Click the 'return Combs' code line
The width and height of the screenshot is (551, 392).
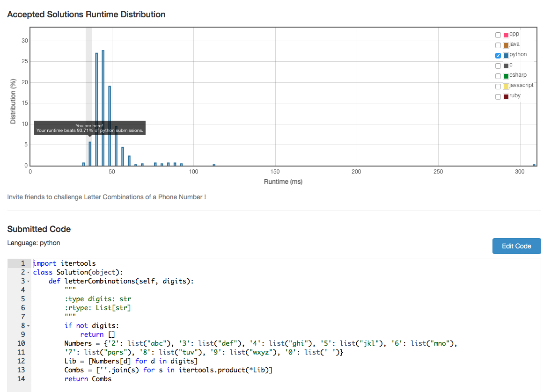(88, 379)
